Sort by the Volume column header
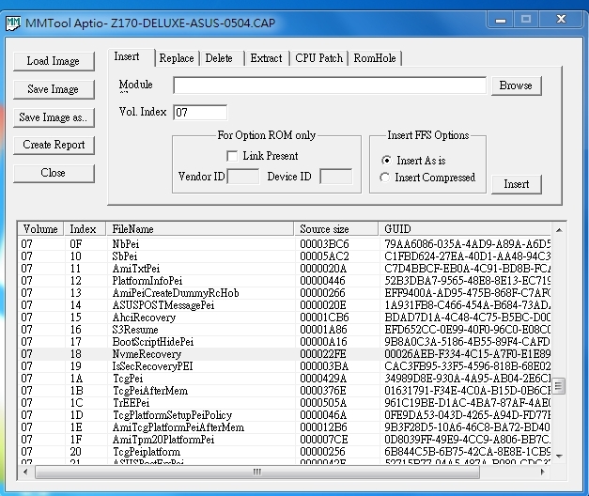589x496 pixels. tap(40, 229)
